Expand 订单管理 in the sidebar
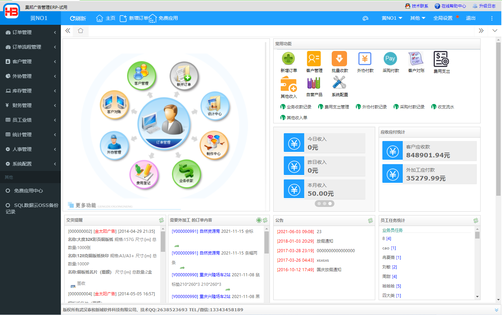The image size is (502, 315). (x=31, y=32)
